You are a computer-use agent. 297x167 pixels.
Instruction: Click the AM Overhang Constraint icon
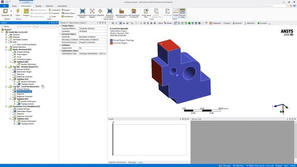[x=134, y=11]
